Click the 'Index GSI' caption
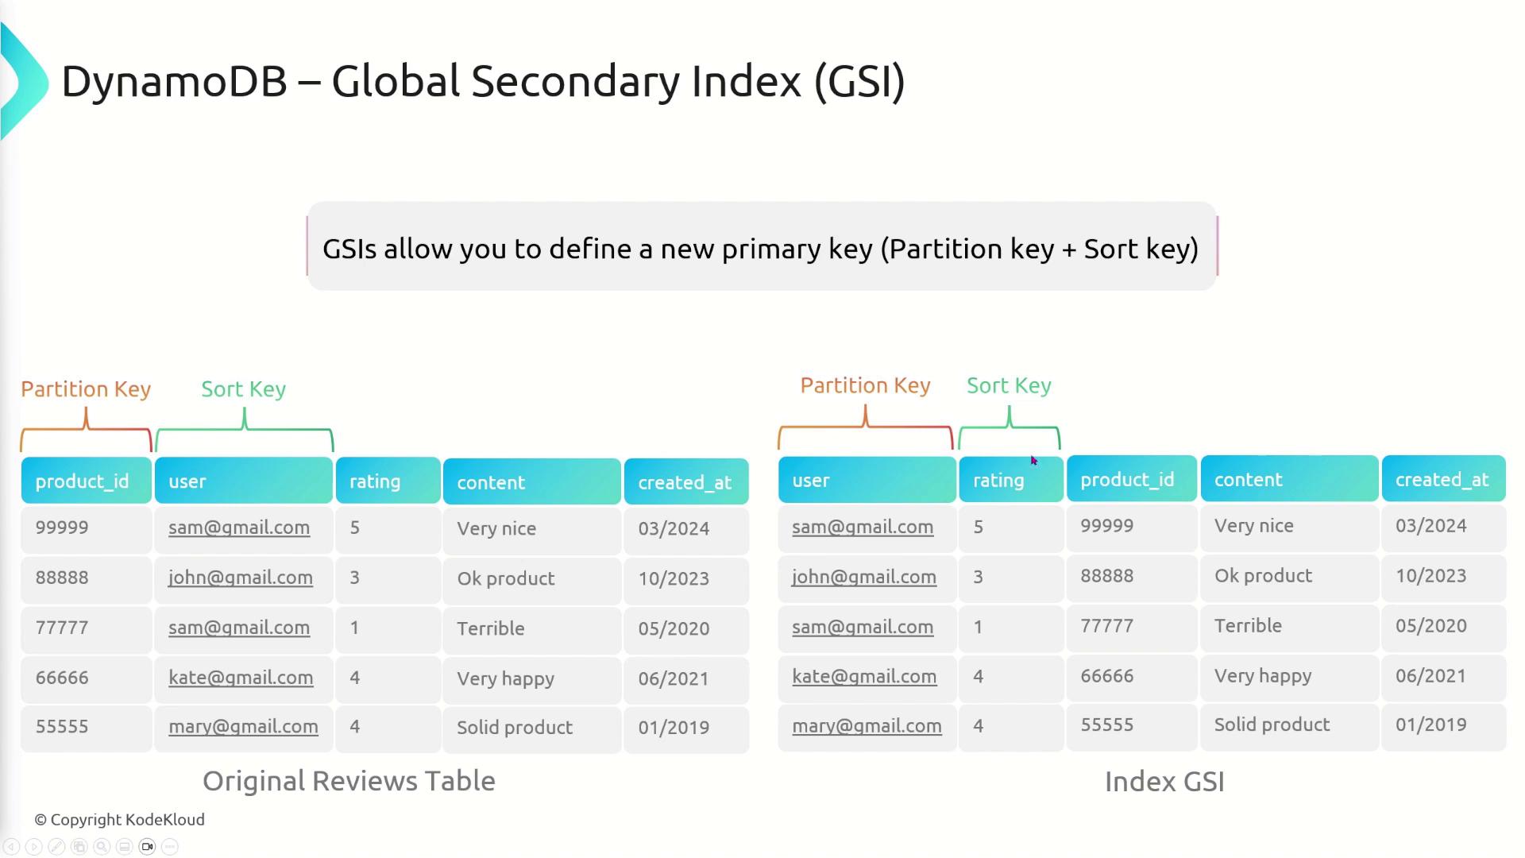Viewport: 1525px width, 858px height. 1164,782
